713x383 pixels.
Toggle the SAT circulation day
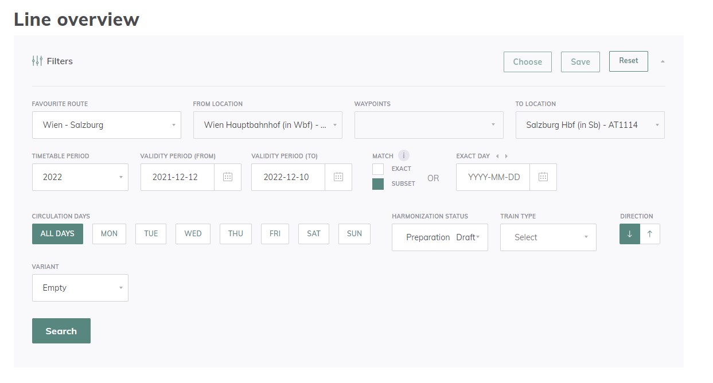tap(314, 234)
